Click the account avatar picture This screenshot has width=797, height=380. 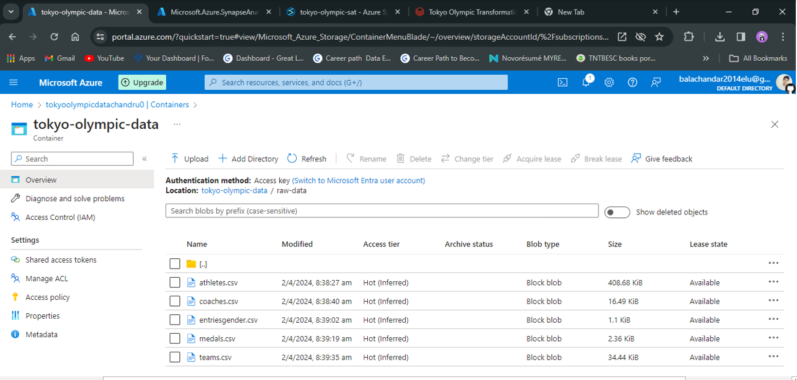pyautogui.click(x=784, y=83)
